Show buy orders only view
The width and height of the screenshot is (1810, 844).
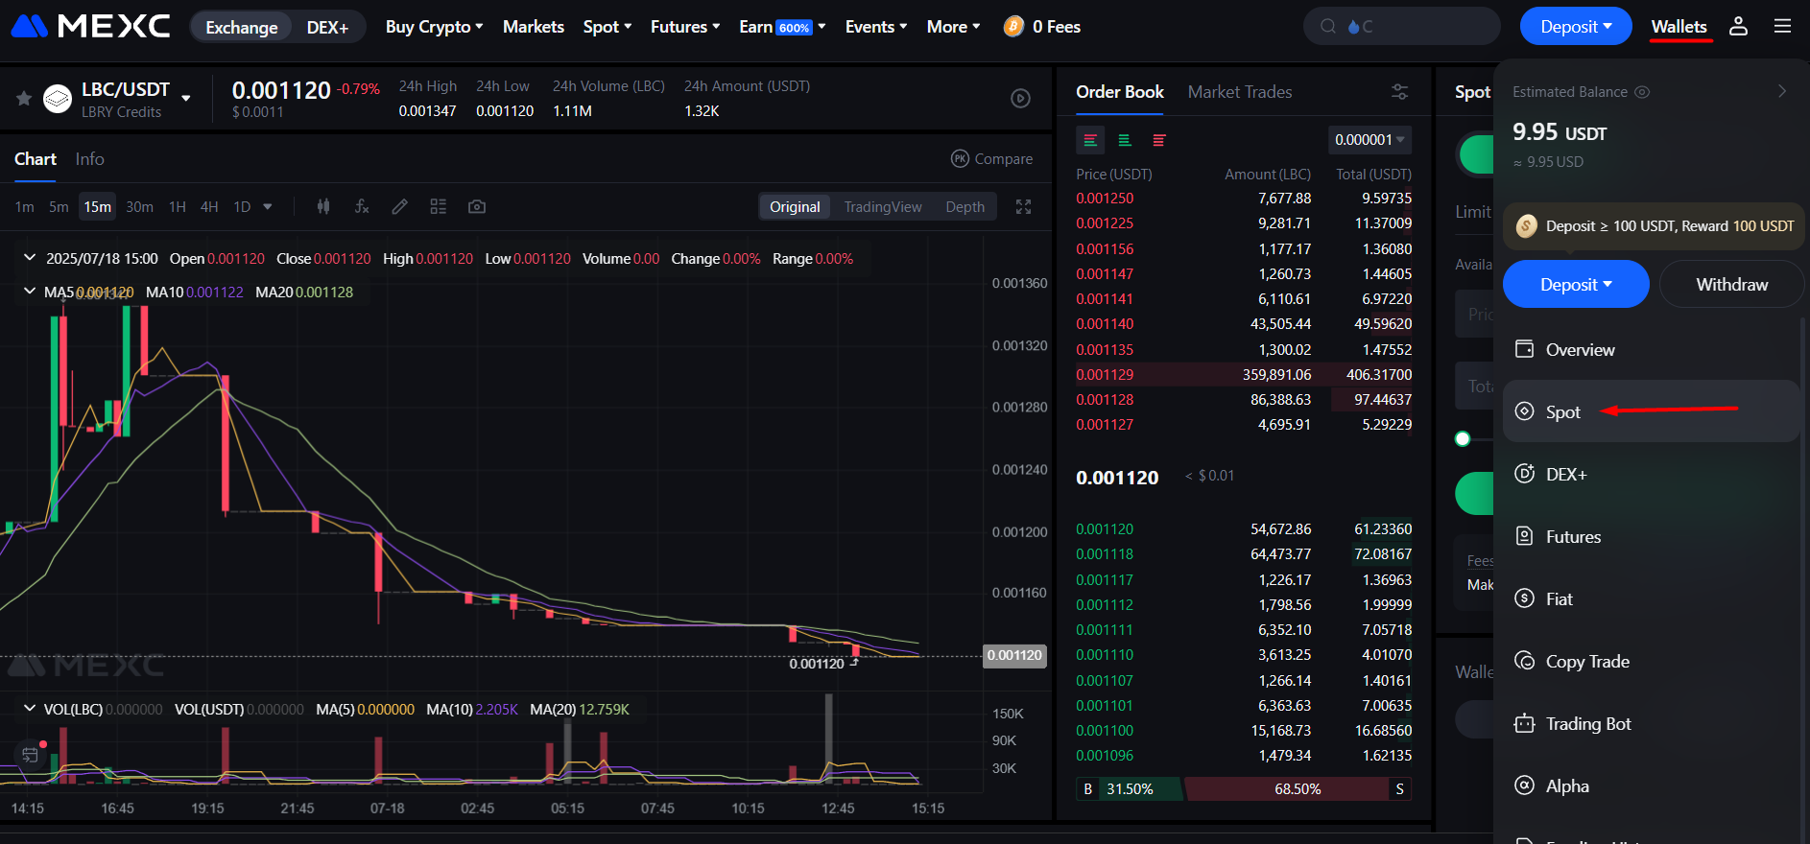1125,140
